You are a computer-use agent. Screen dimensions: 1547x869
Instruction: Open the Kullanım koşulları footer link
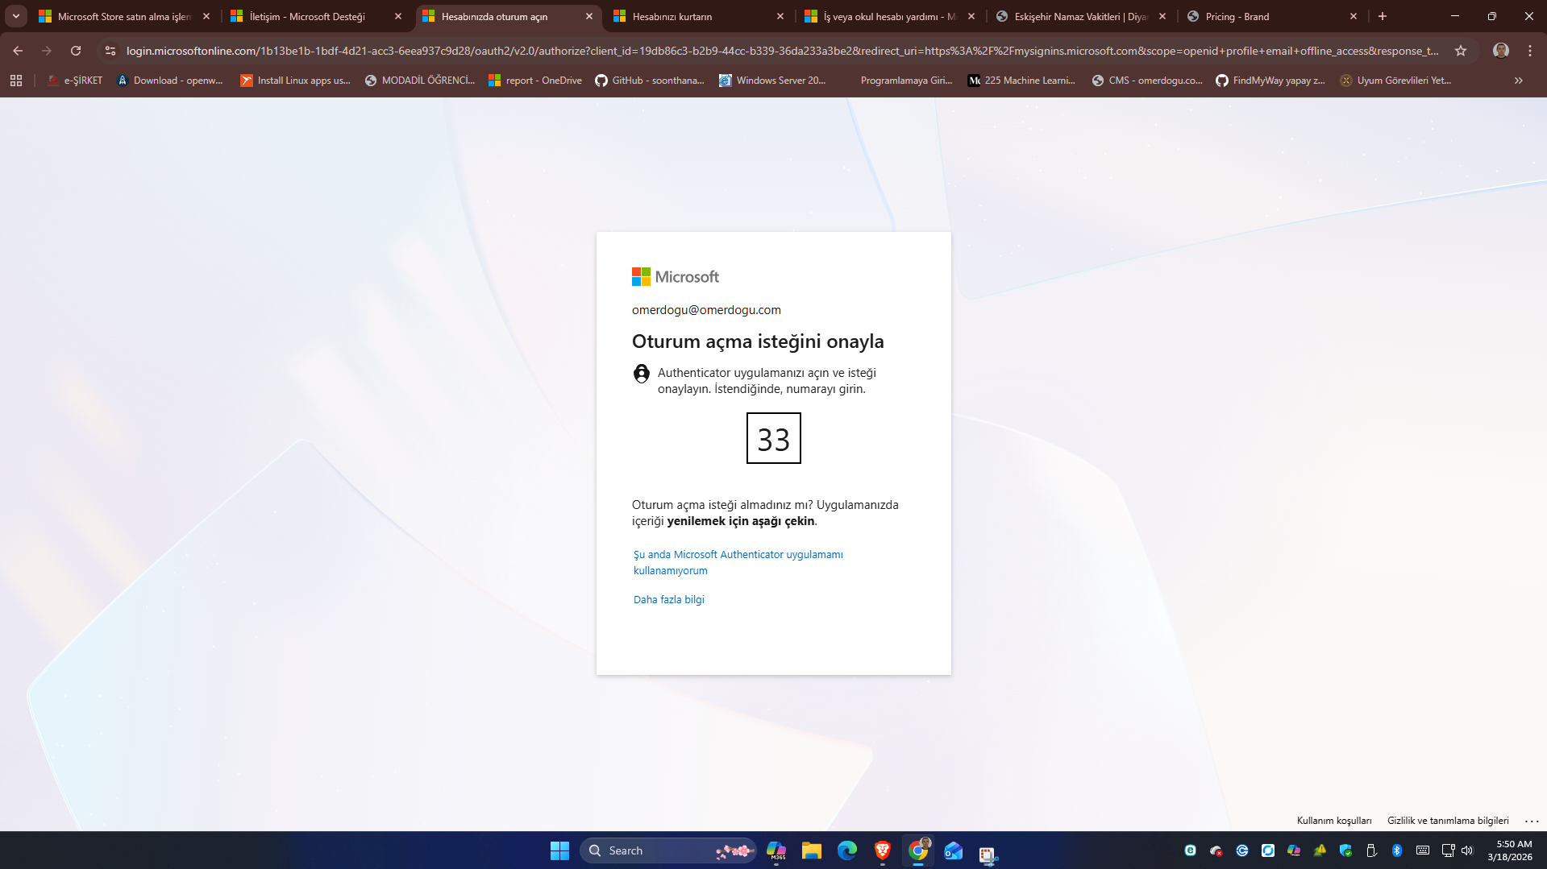[x=1334, y=821]
